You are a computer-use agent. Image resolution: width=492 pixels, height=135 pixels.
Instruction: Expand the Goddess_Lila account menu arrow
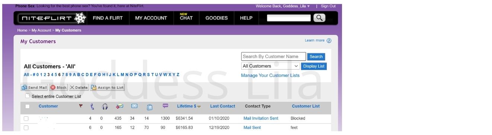309,6
